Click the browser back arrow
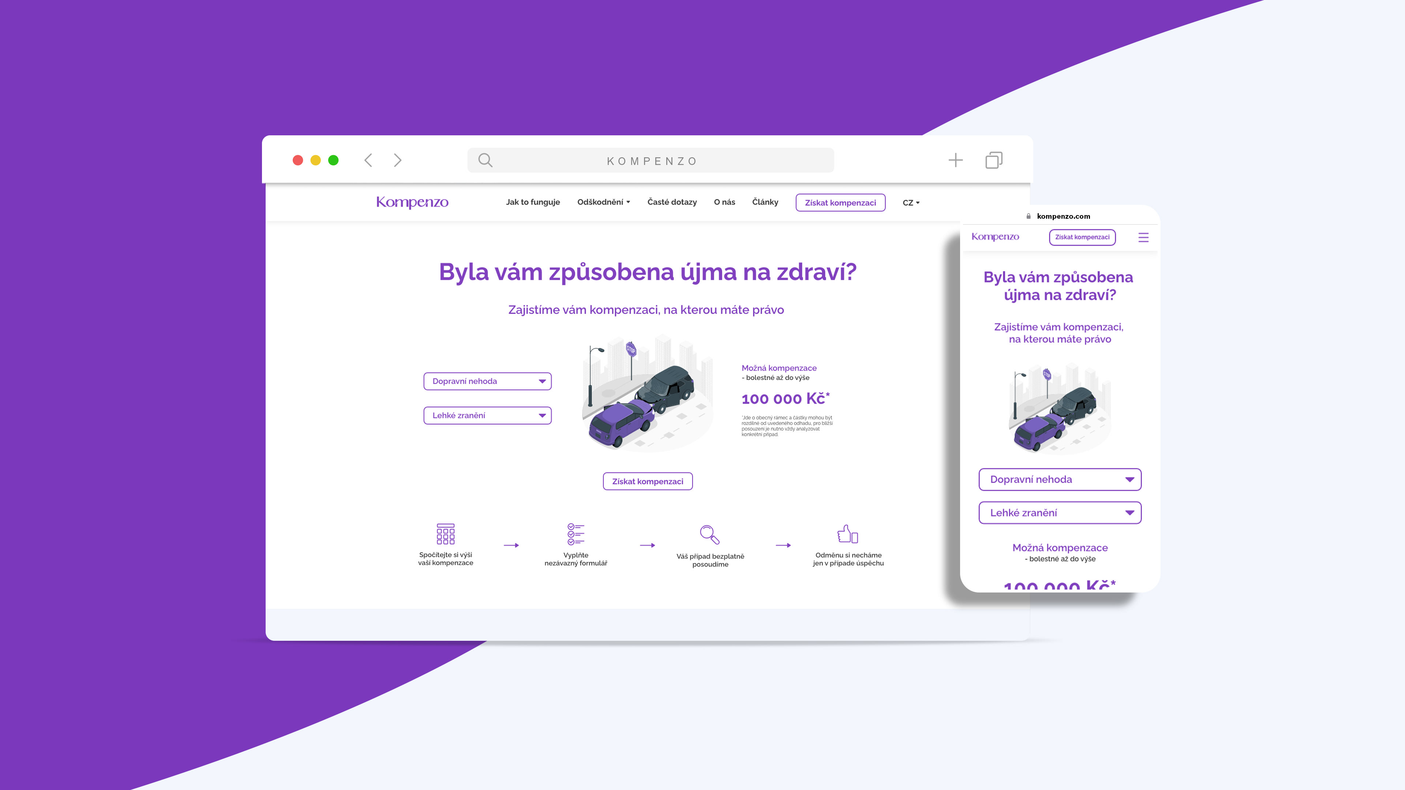Image resolution: width=1405 pixels, height=790 pixels. pyautogui.click(x=369, y=160)
